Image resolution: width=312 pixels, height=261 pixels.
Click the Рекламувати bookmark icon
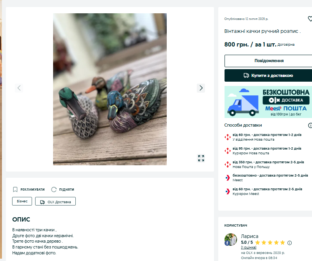(x=15, y=189)
